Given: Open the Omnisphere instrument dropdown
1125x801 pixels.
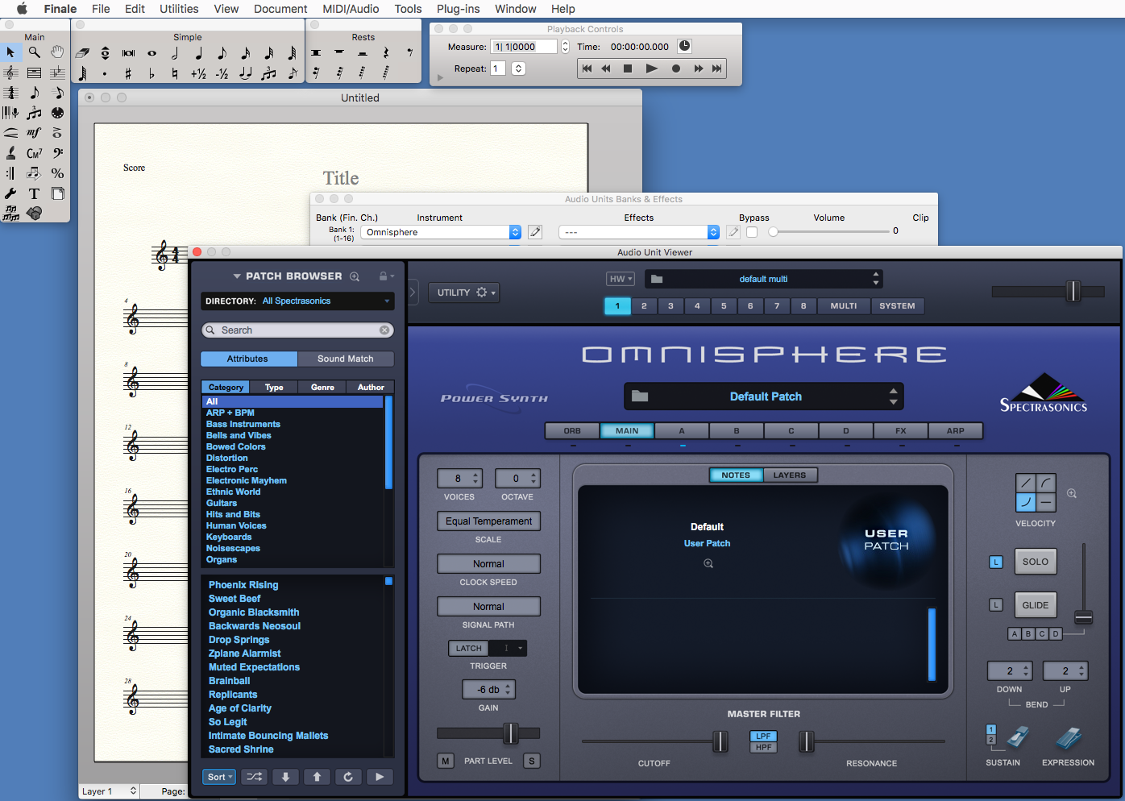Looking at the screenshot, I should pyautogui.click(x=441, y=232).
